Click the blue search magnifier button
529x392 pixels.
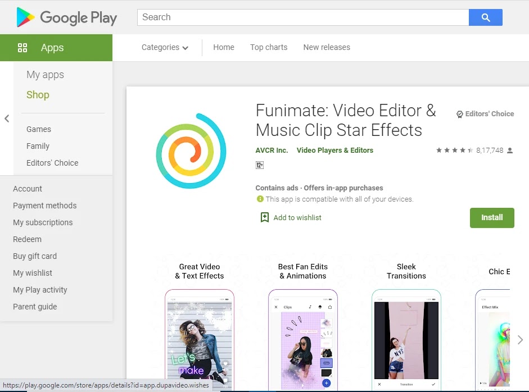point(486,17)
